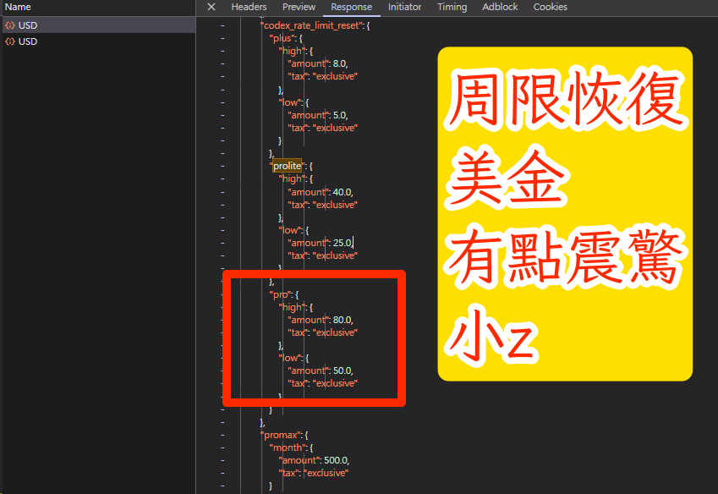The width and height of the screenshot is (718, 494).
Task: Select the non-highlighted USD request row
Action: click(99, 41)
